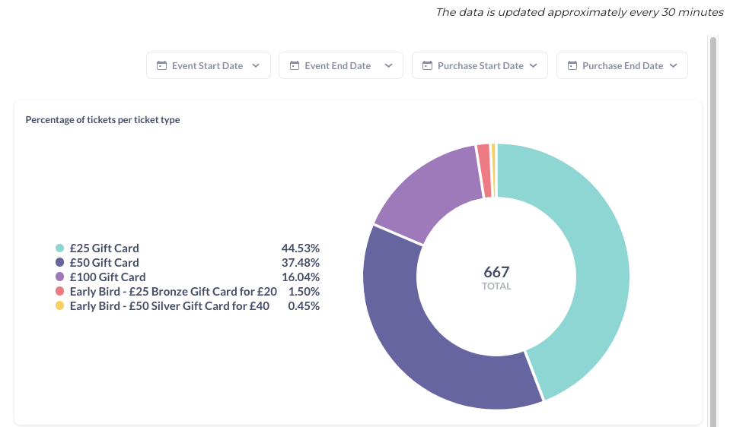730x427 pixels.
Task: Expand Purchase Start Date chevron
Action: click(534, 65)
